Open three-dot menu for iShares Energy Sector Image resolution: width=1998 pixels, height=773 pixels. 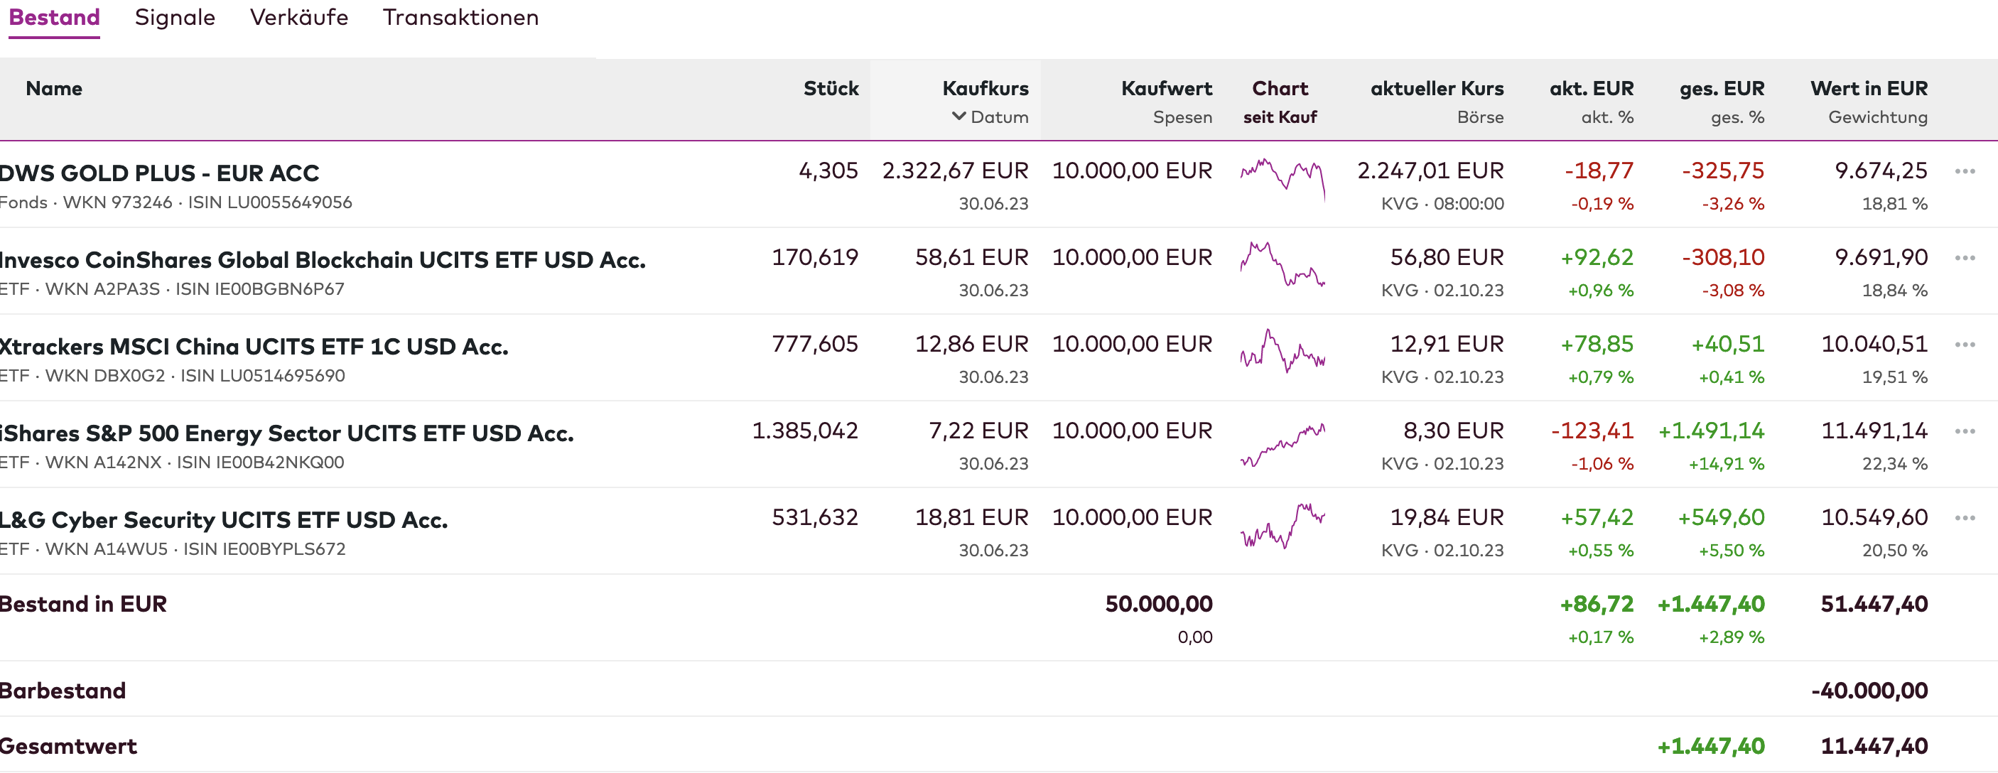(1964, 432)
